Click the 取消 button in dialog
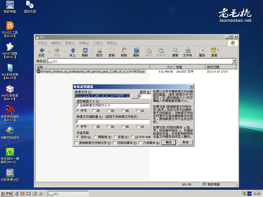Image resolution: width=263 pixels, height=197 pixels. coord(185,142)
